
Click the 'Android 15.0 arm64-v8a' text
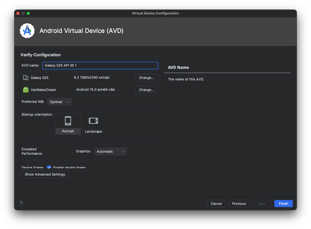click(x=95, y=89)
